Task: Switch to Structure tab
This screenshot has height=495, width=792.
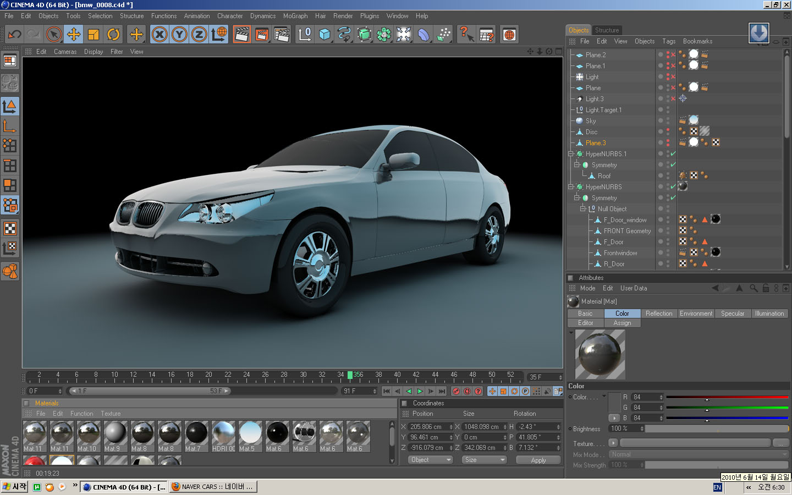Action: (x=607, y=30)
